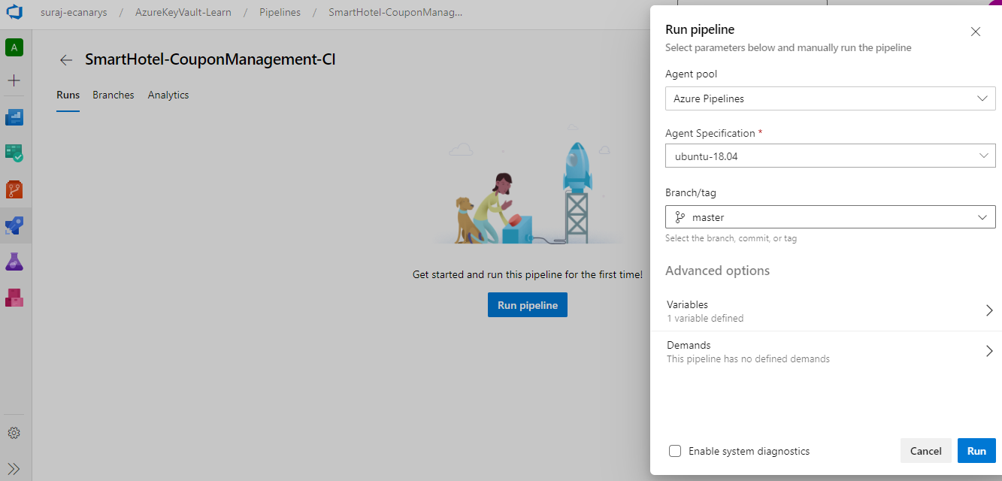The width and height of the screenshot is (1002, 481).
Task: Go back using the left arrow
Action: [66, 60]
